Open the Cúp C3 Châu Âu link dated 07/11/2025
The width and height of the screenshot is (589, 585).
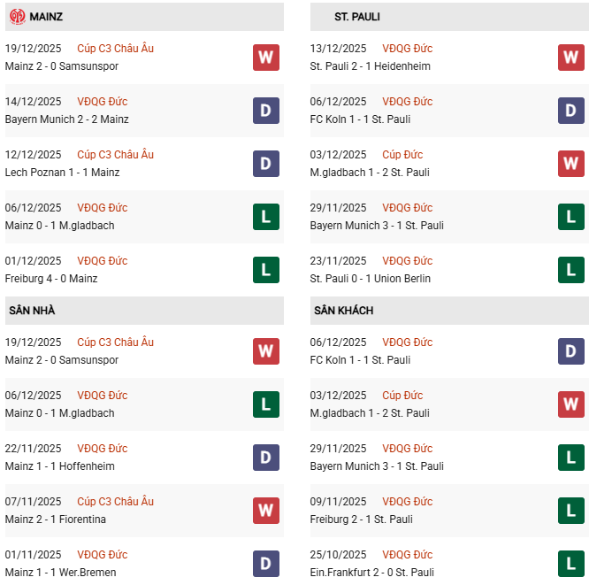coord(115,502)
